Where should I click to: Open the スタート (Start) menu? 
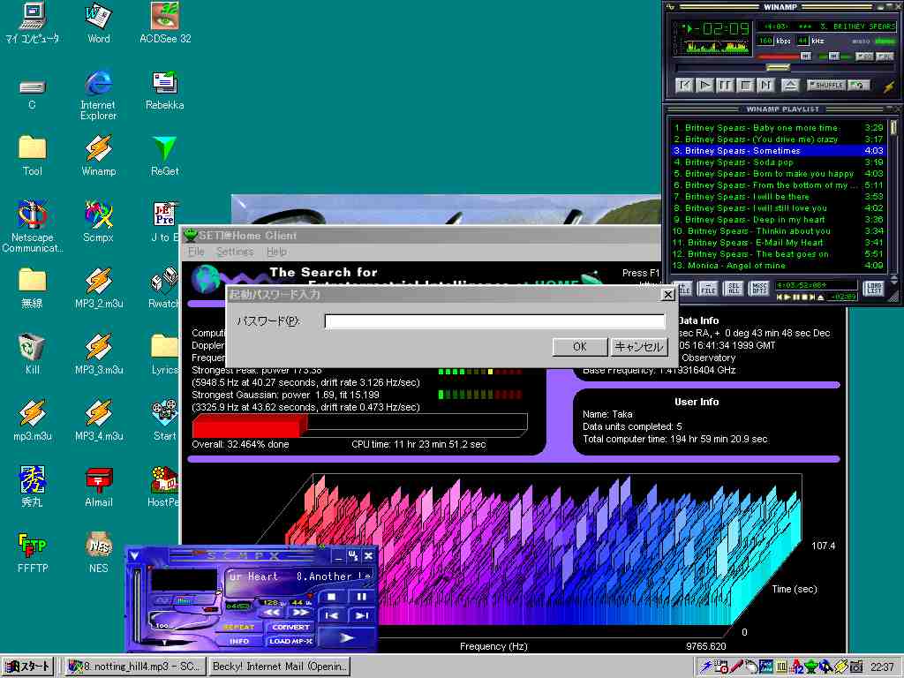29,667
